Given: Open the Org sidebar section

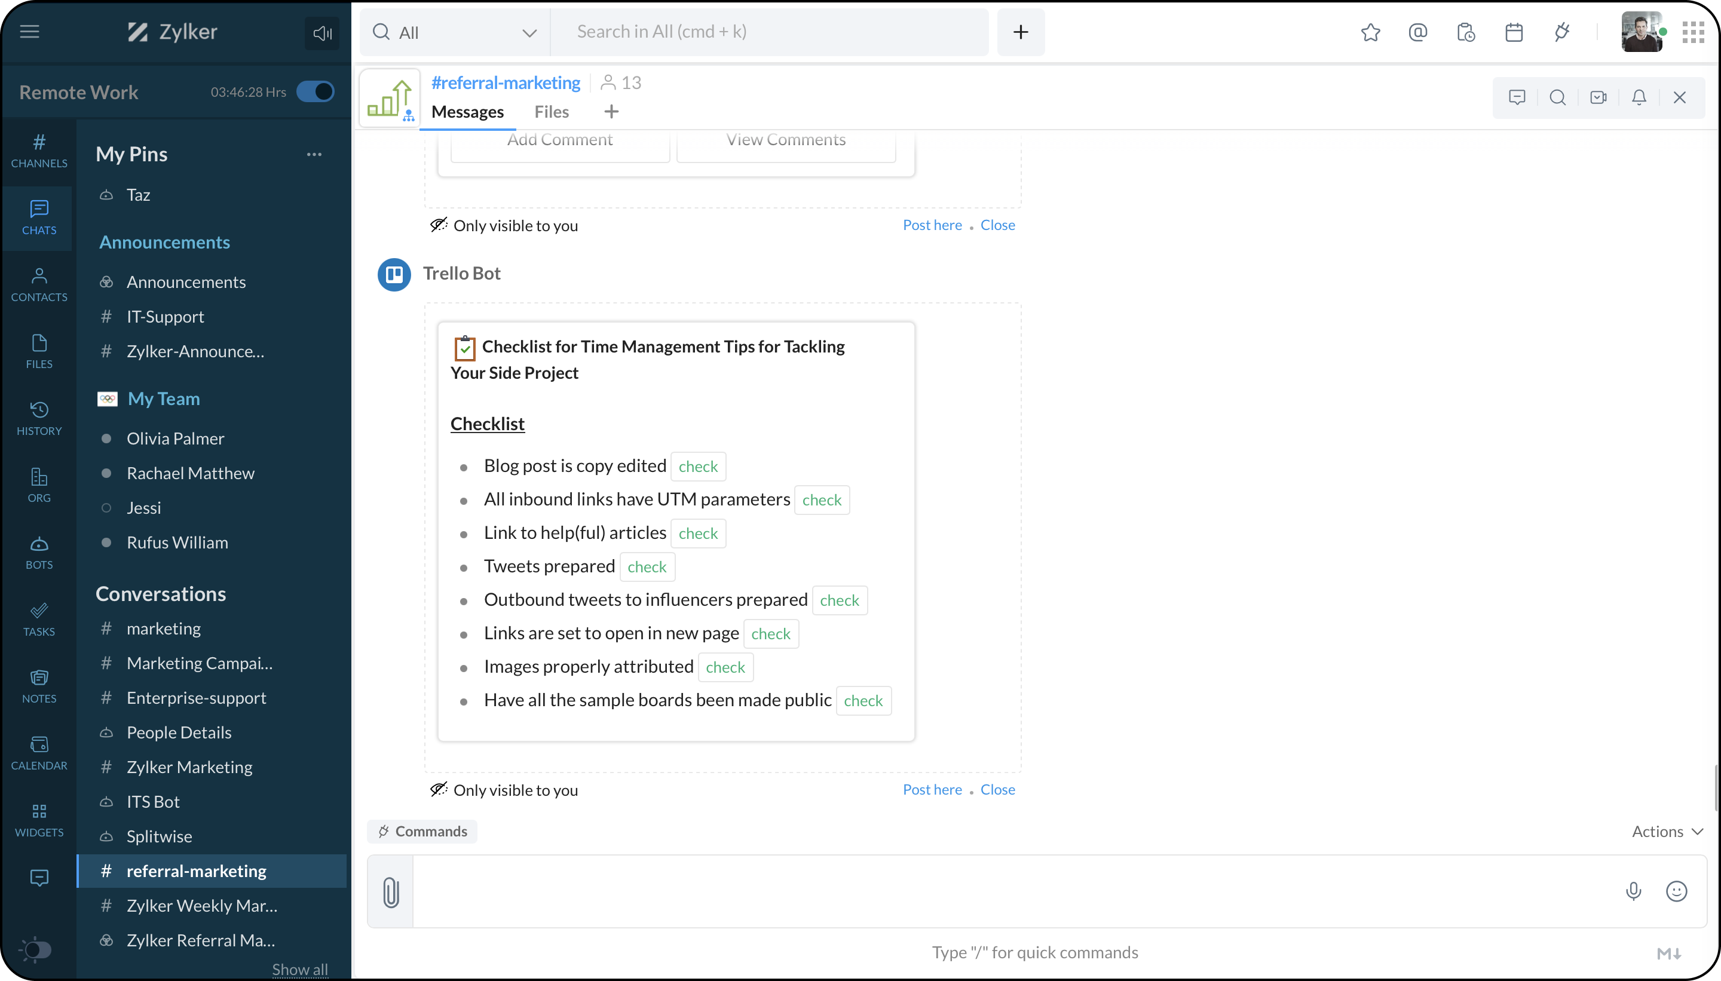Looking at the screenshot, I should coord(39,485).
